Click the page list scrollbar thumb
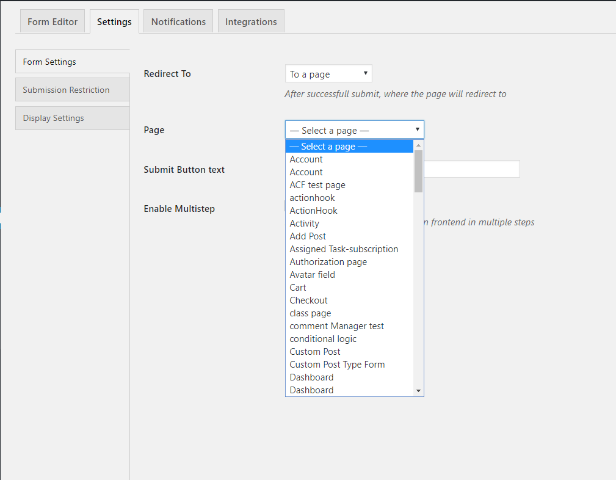 tap(418, 171)
